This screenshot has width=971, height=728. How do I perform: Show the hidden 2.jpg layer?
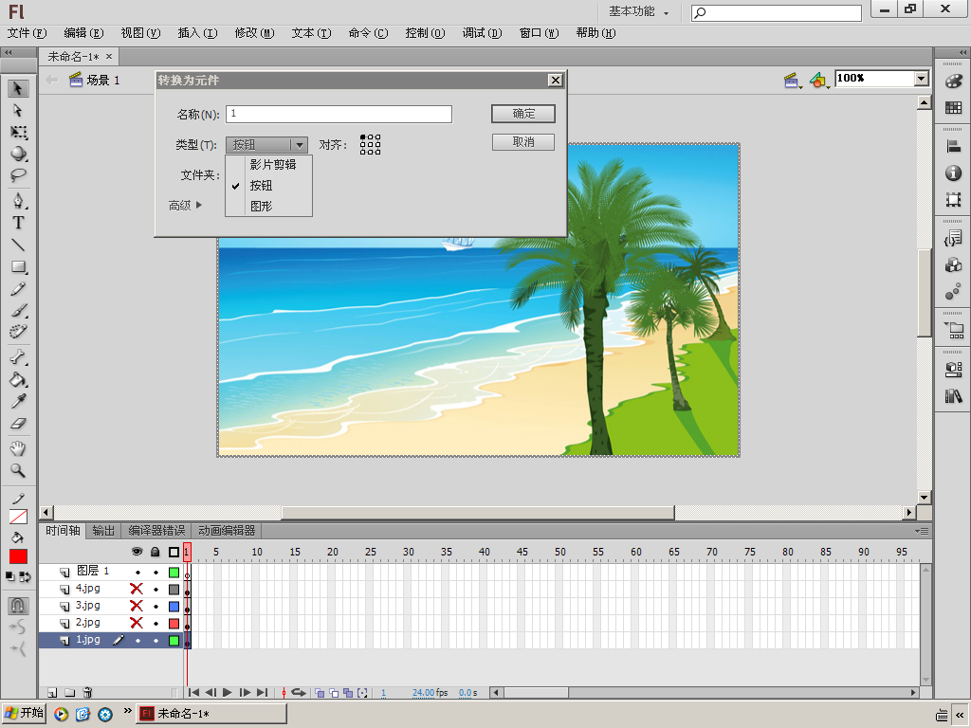coord(137,624)
